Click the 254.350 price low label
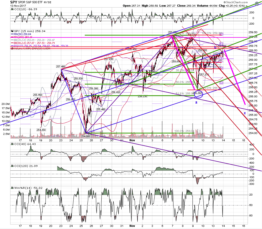Screen dimensions: 262x229 pyautogui.click(x=41, y=130)
